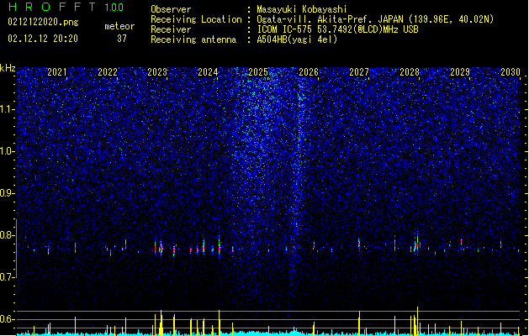529x336 pixels.
Task: Click the 2028 time marker label
Action: 410,71
